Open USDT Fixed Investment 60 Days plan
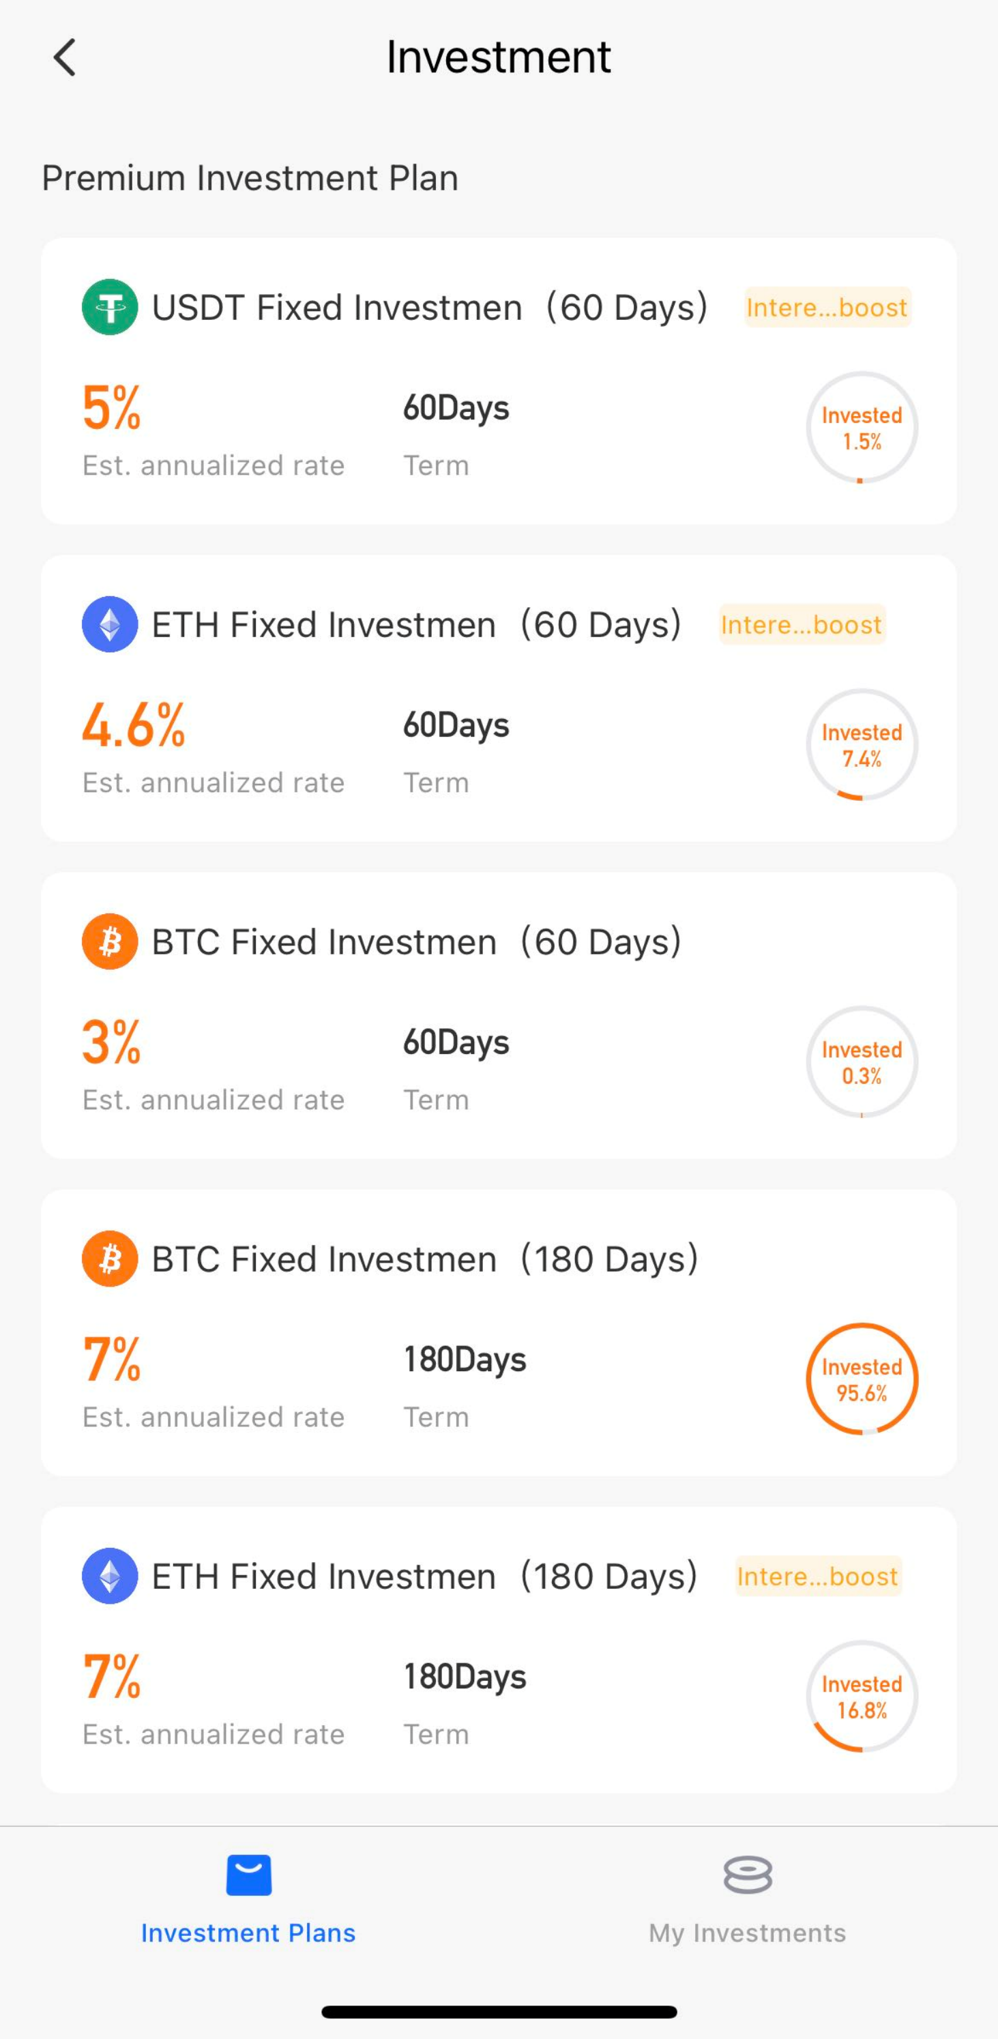Screen dimensions: 998x2039 (x=429, y=307)
